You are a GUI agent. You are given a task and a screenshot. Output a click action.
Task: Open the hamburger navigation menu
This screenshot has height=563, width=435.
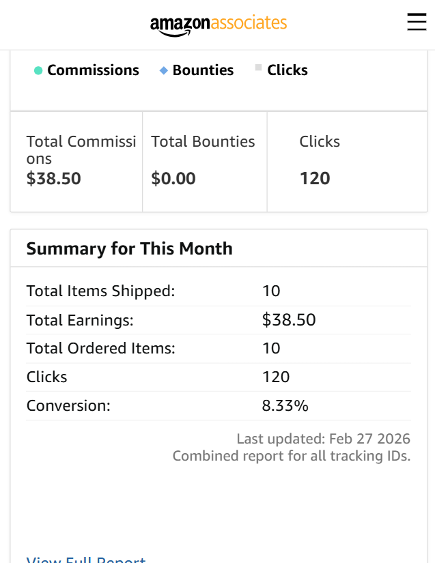417,23
